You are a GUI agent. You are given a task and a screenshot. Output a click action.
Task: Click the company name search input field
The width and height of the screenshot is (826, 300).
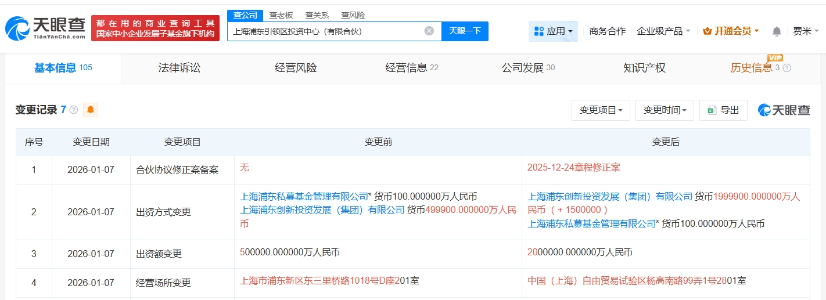[x=325, y=31]
